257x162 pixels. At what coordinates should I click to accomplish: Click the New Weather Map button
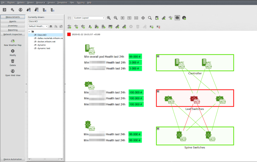(x=13, y=43)
